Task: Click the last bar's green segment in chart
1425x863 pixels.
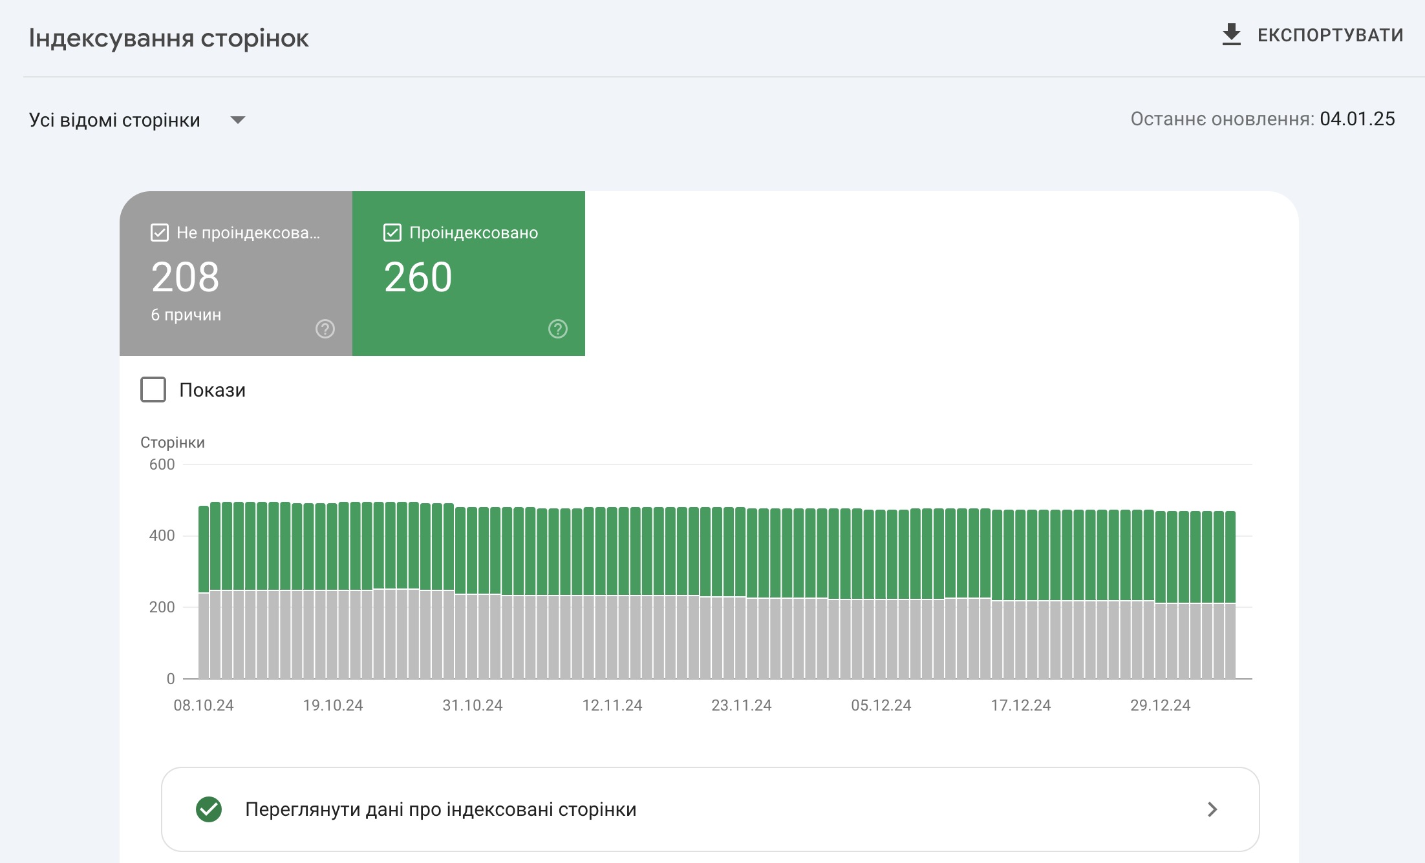Action: pos(1230,556)
